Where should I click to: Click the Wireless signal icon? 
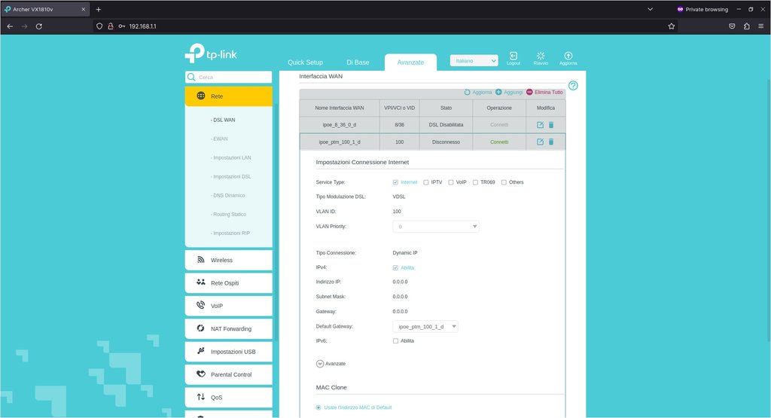click(x=200, y=260)
